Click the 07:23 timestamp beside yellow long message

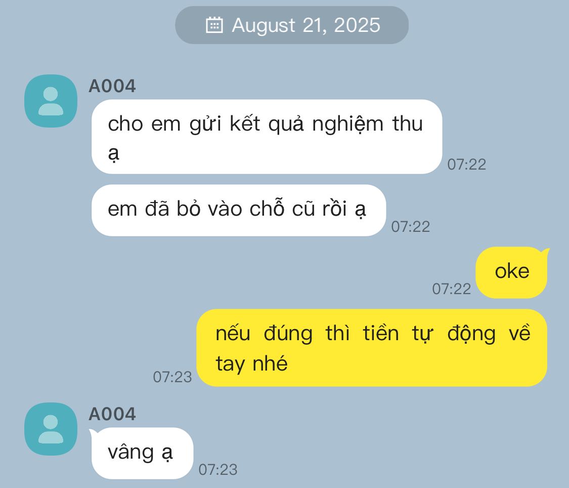[172, 377]
